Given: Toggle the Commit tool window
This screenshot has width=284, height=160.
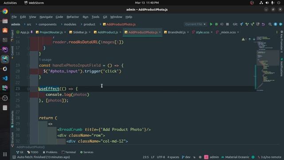Looking at the screenshot, I should 12,52.
